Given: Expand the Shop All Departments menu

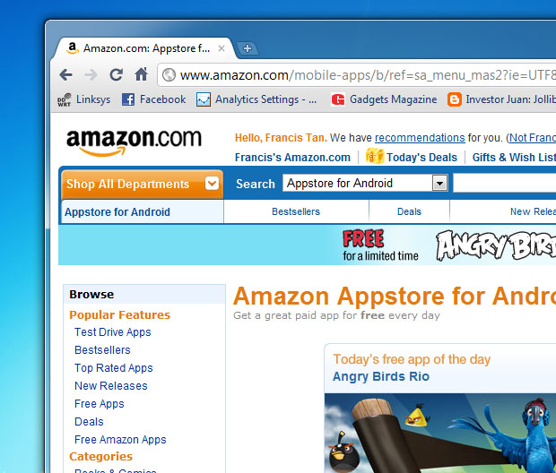Looking at the screenshot, I should (141, 184).
